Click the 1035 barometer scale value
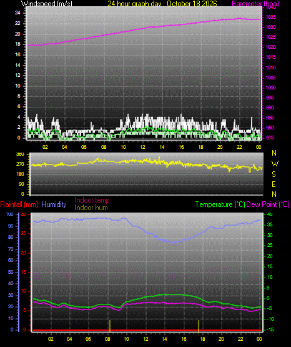291x347 pixels. [270, 18]
